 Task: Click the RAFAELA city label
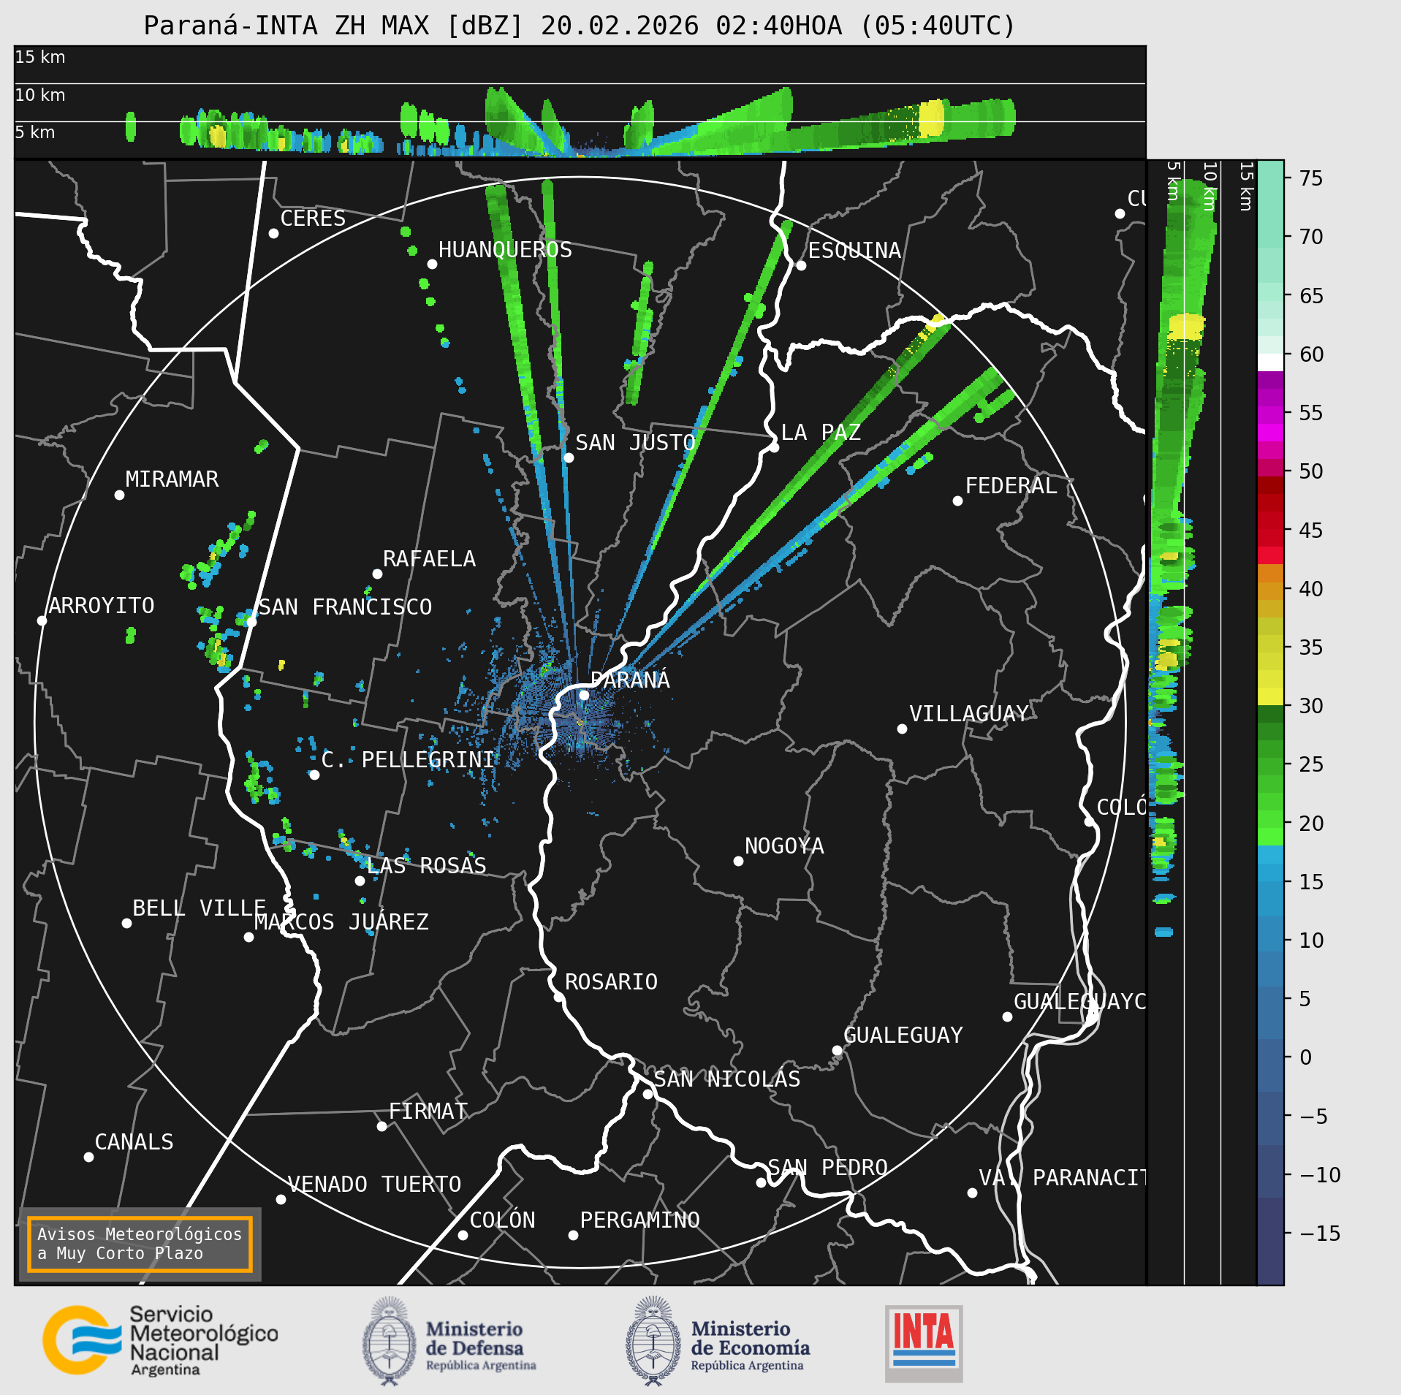point(429,558)
